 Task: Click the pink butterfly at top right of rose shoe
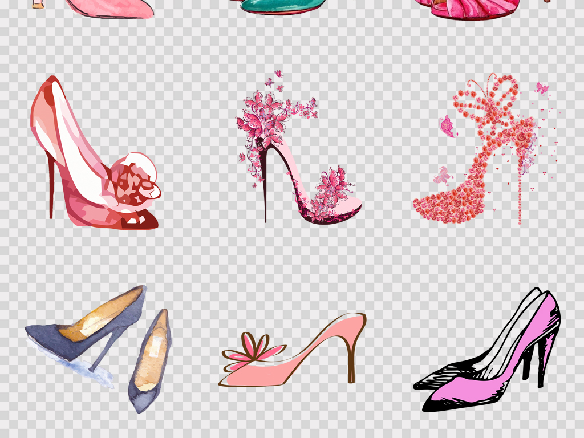coord(541,88)
